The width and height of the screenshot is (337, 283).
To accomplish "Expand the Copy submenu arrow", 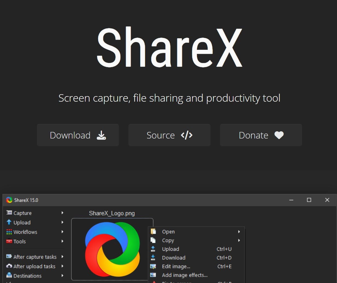I will [x=239, y=240].
